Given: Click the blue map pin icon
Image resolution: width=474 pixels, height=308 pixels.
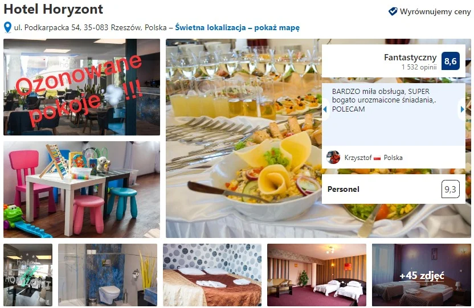Looking at the screenshot, I should (x=7, y=27).
